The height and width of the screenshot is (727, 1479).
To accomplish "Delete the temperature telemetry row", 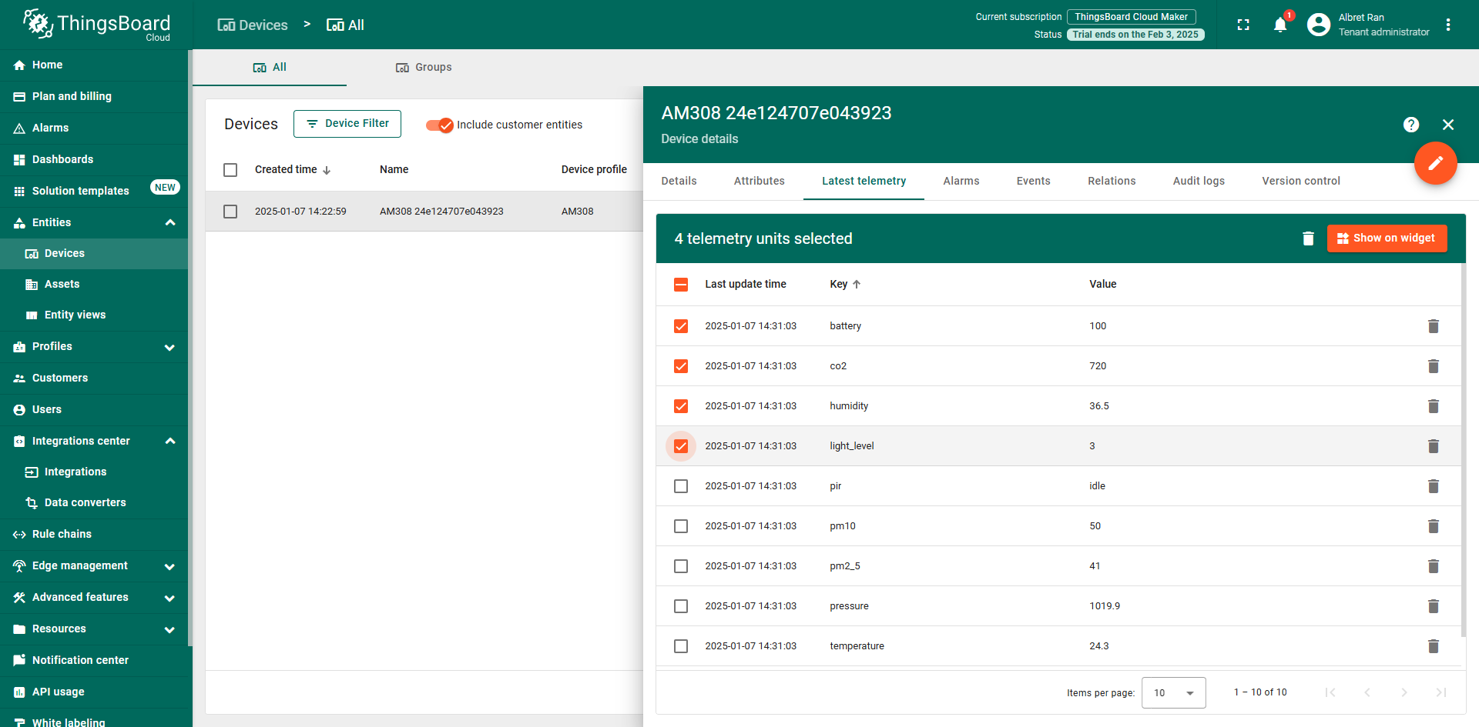I will (1434, 646).
